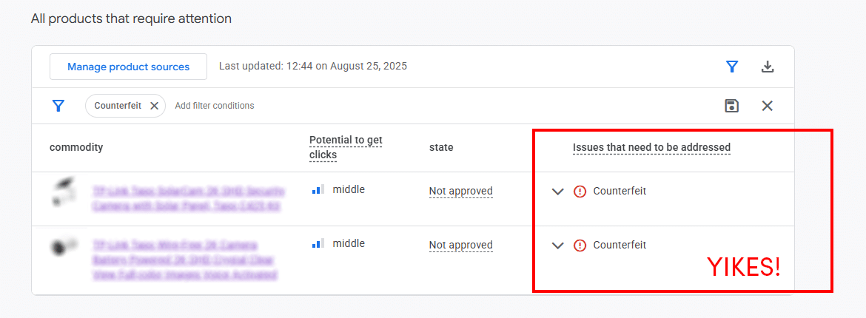Click Manage product sources button
The height and width of the screenshot is (318, 866).
coord(128,67)
